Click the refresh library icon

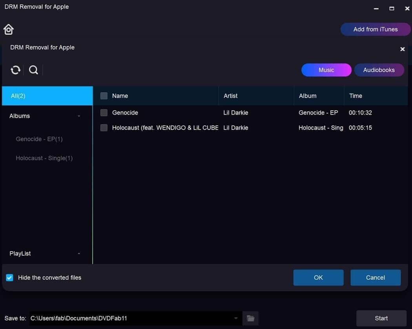[15, 70]
